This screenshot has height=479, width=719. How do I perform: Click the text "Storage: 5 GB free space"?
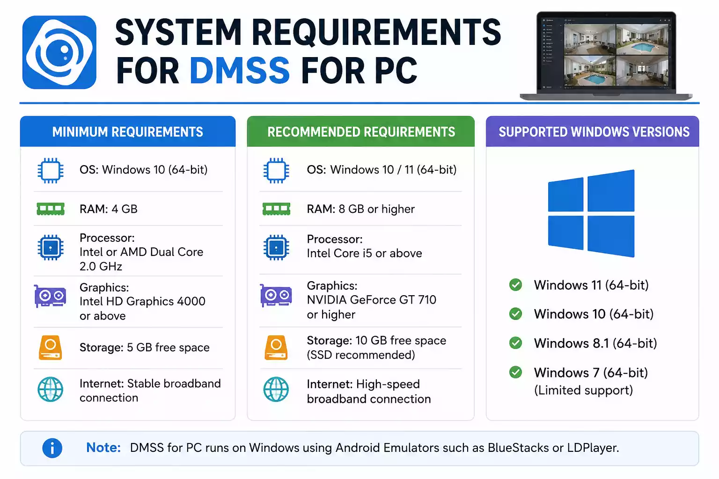pos(145,348)
